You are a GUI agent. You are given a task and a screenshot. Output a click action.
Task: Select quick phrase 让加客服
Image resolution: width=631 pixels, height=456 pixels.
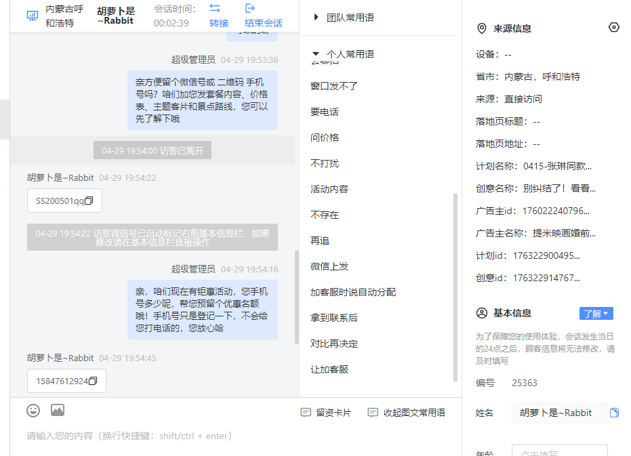click(x=329, y=369)
